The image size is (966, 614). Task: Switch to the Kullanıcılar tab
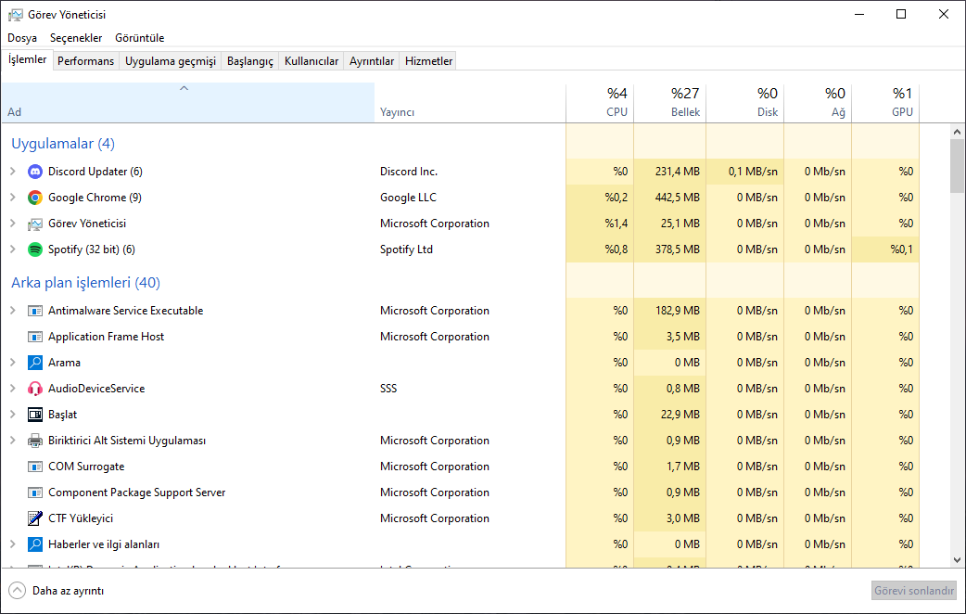point(311,61)
